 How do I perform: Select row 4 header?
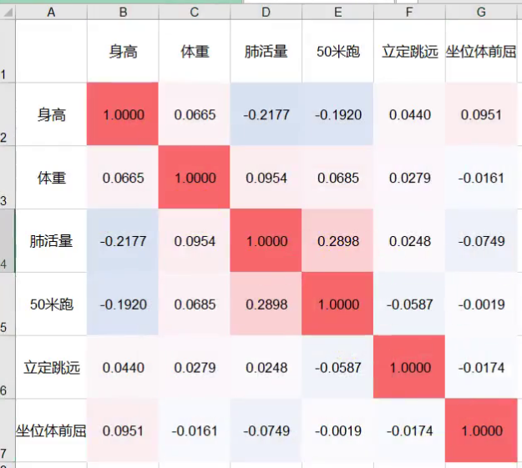tap(8, 241)
